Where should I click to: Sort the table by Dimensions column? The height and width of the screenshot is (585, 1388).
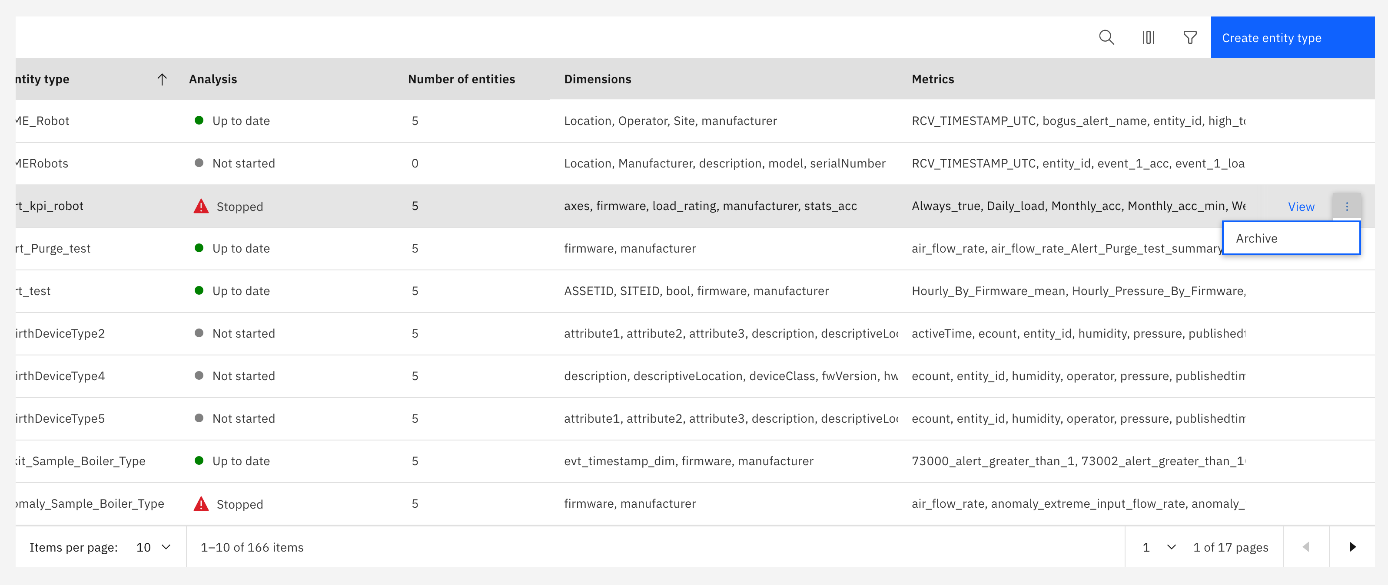coord(598,79)
